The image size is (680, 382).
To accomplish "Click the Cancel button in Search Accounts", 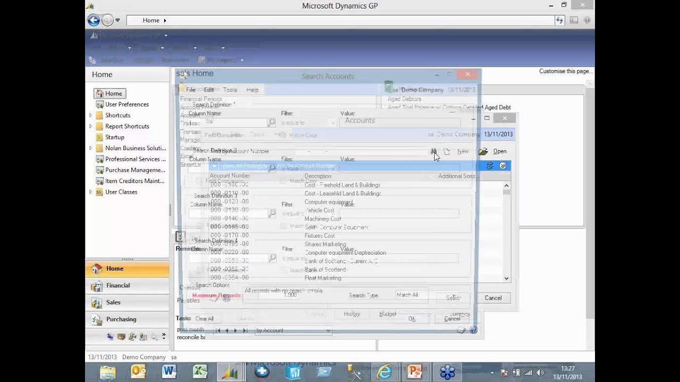I will 493,298.
